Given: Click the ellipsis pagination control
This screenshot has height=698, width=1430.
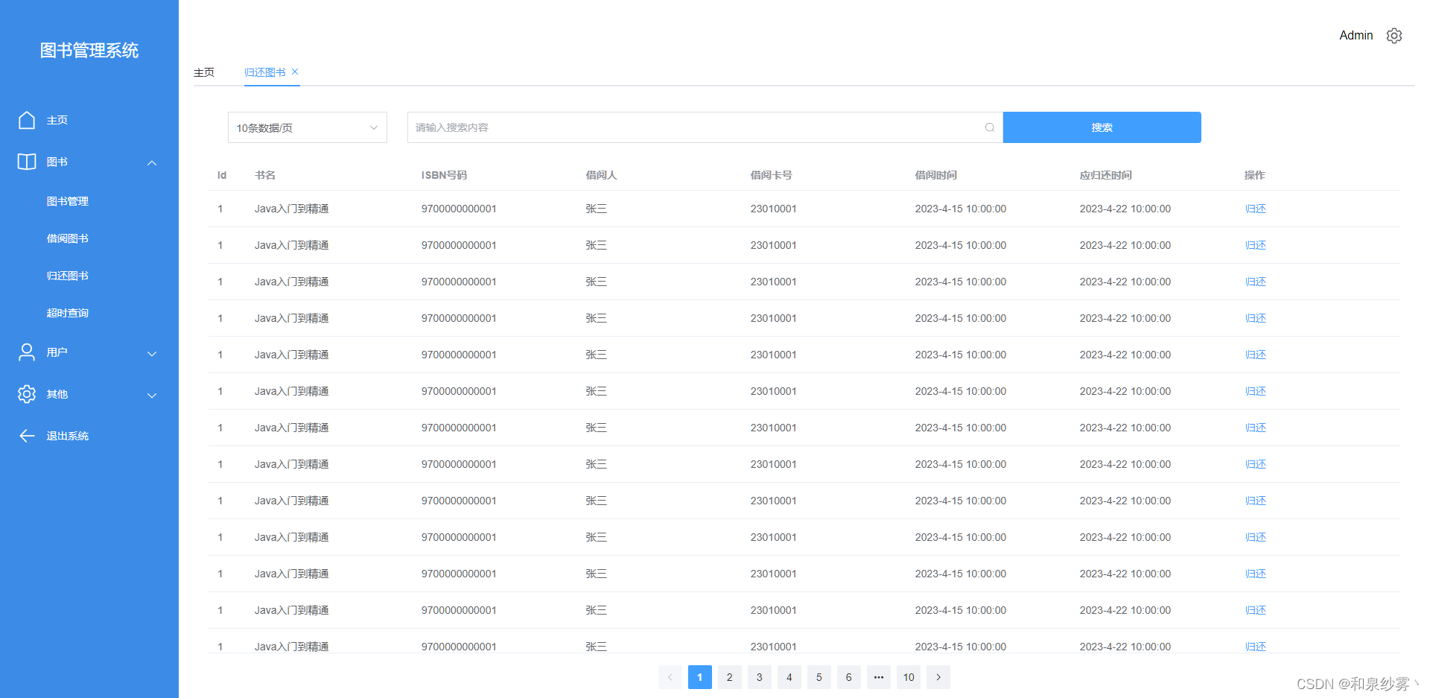Looking at the screenshot, I should tap(878, 677).
